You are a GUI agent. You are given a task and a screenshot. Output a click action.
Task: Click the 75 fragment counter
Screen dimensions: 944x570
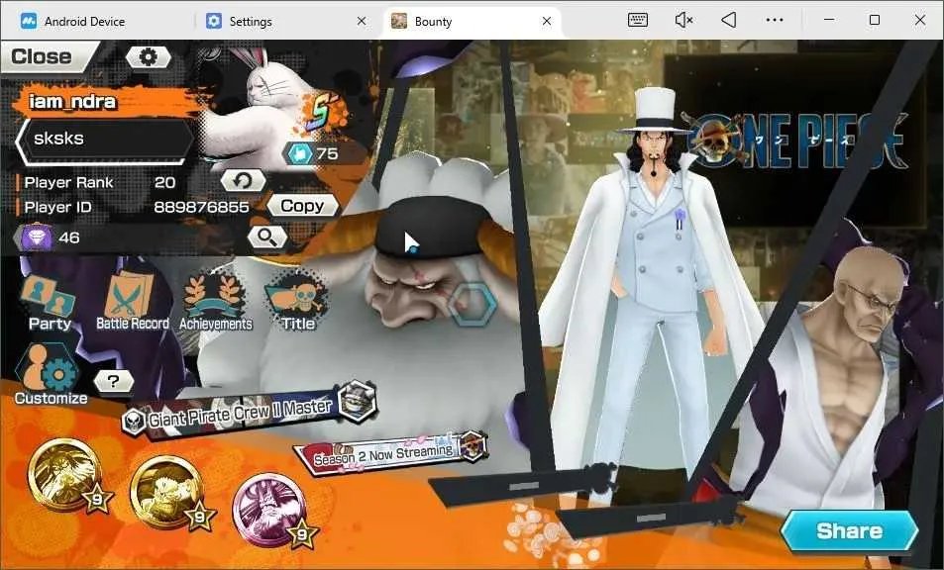coord(314,154)
